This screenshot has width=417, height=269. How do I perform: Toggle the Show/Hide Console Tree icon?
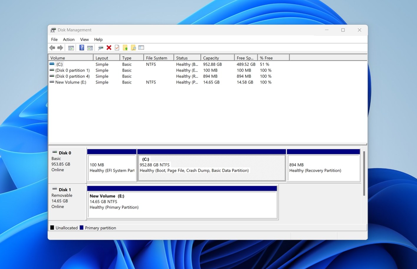[x=71, y=47]
